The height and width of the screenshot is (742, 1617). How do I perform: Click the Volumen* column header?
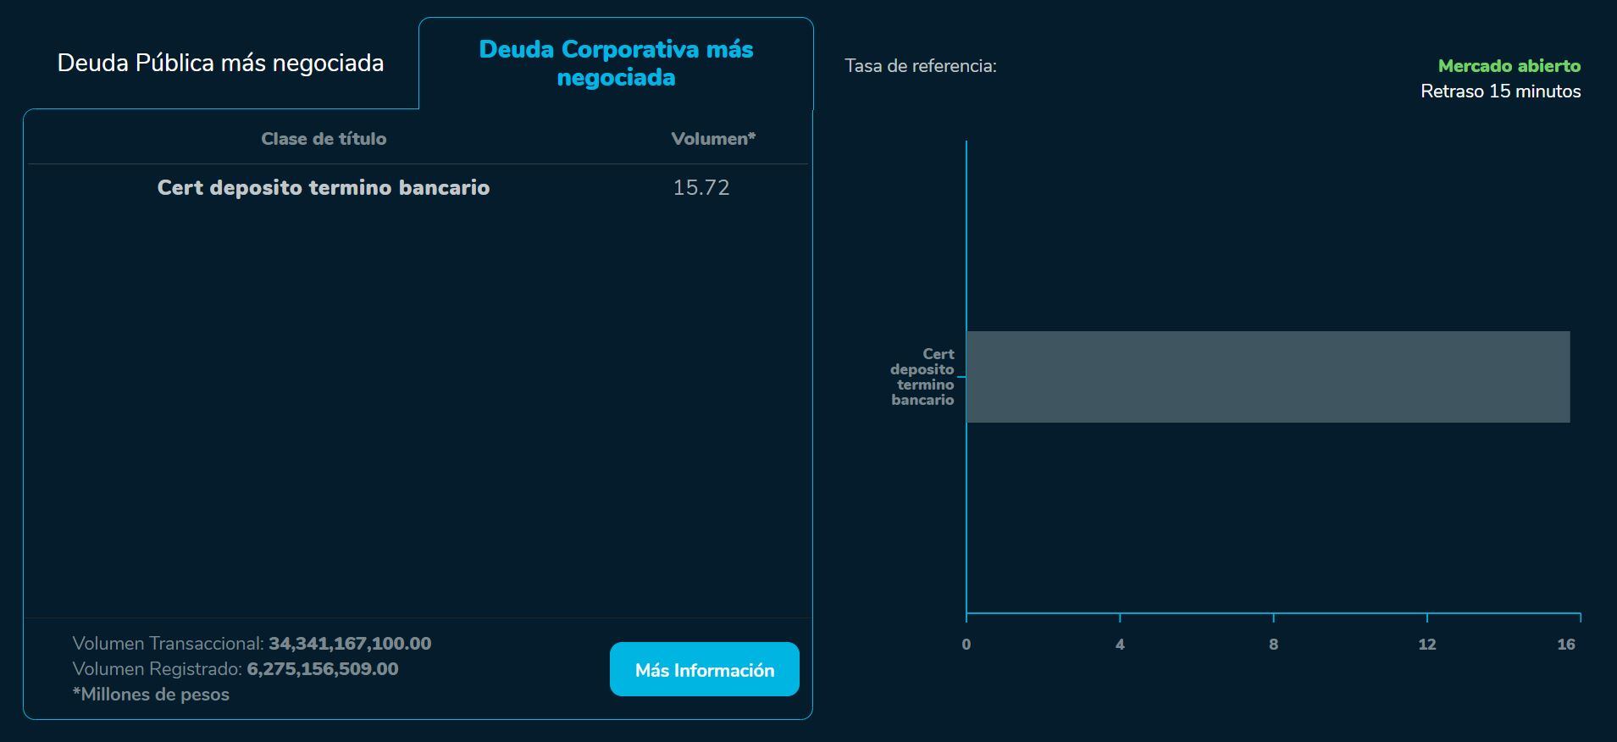[713, 139]
